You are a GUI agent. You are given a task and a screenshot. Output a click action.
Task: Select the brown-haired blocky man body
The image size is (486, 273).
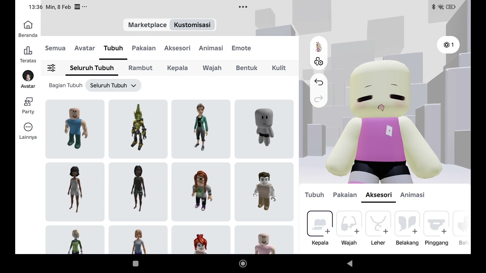click(264, 192)
